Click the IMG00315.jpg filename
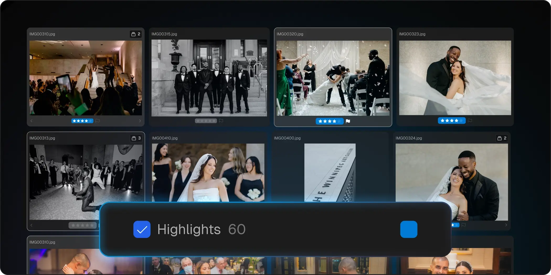Viewport: 551px width, 275px height. click(164, 34)
